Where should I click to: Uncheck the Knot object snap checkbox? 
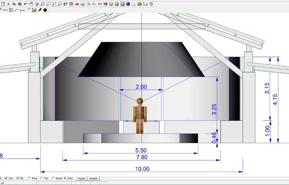65,178
